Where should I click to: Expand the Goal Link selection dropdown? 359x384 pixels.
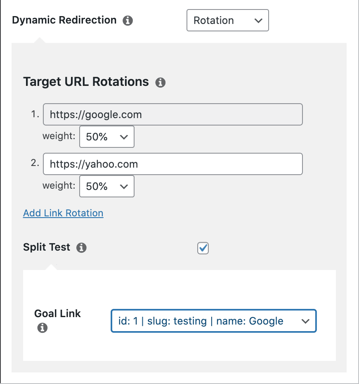pos(213,321)
